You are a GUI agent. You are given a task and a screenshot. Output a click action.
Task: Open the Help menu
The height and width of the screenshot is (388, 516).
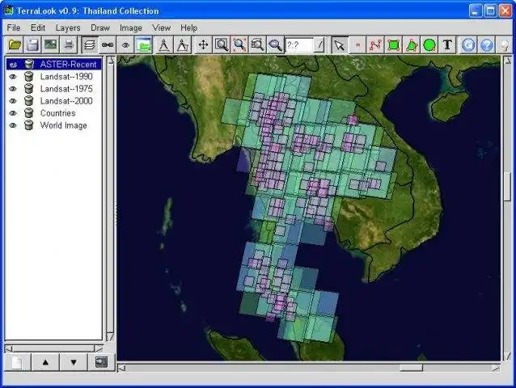tap(188, 28)
